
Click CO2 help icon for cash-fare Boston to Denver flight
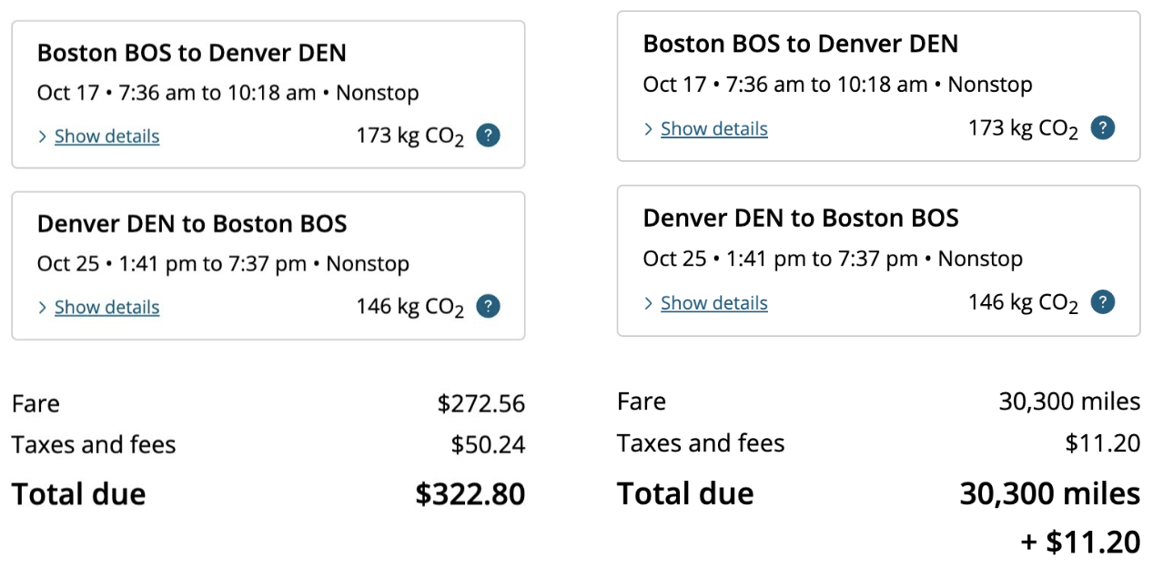pos(488,137)
